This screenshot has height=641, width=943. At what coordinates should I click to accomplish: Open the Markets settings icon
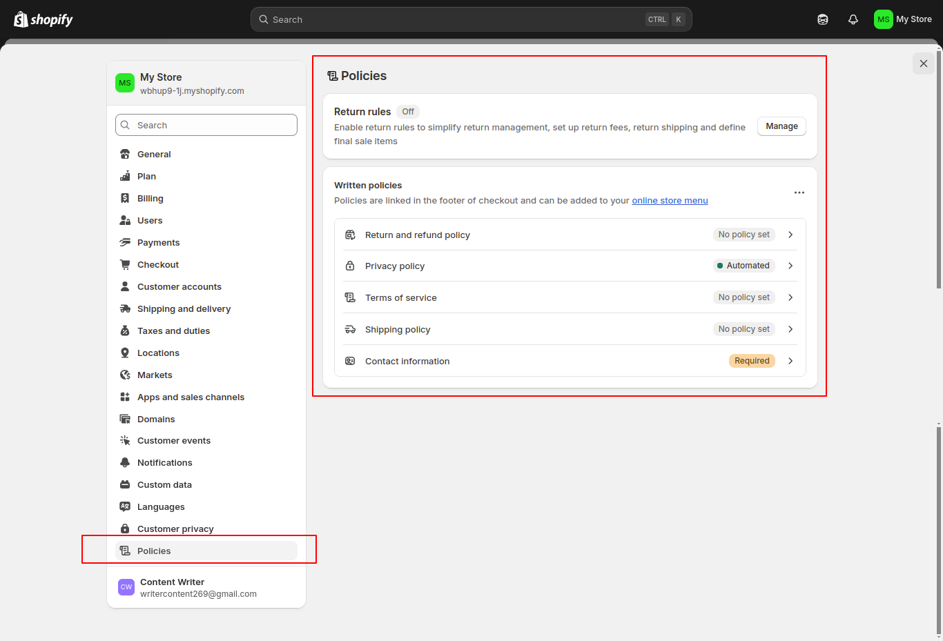(126, 375)
